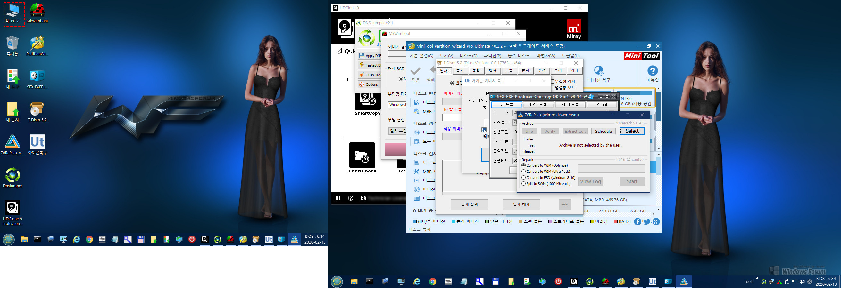This screenshot has height=288, width=841.
Task: Open the 휴지통 recycle bin icon
Action: click(x=12, y=46)
